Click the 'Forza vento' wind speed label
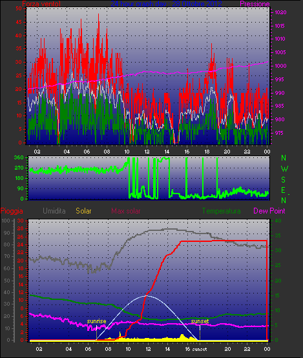303x358 pixels. [41, 4]
